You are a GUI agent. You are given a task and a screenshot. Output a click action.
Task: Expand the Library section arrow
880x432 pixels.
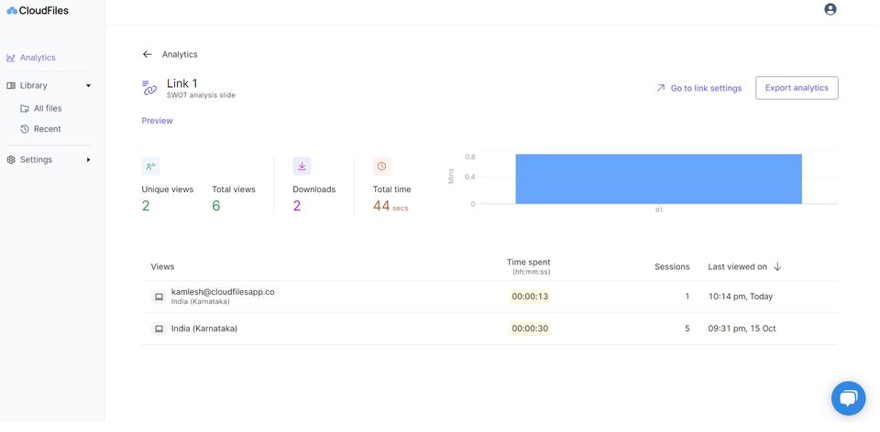[89, 86]
